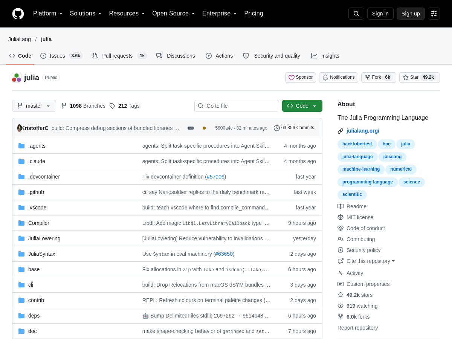
Task: Click the julia repository logo avatar
Action: tap(17, 78)
